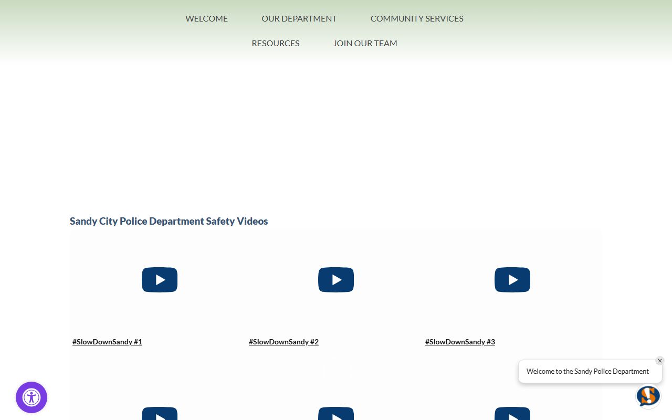Open the Resources menu
The image size is (672, 420).
(276, 43)
